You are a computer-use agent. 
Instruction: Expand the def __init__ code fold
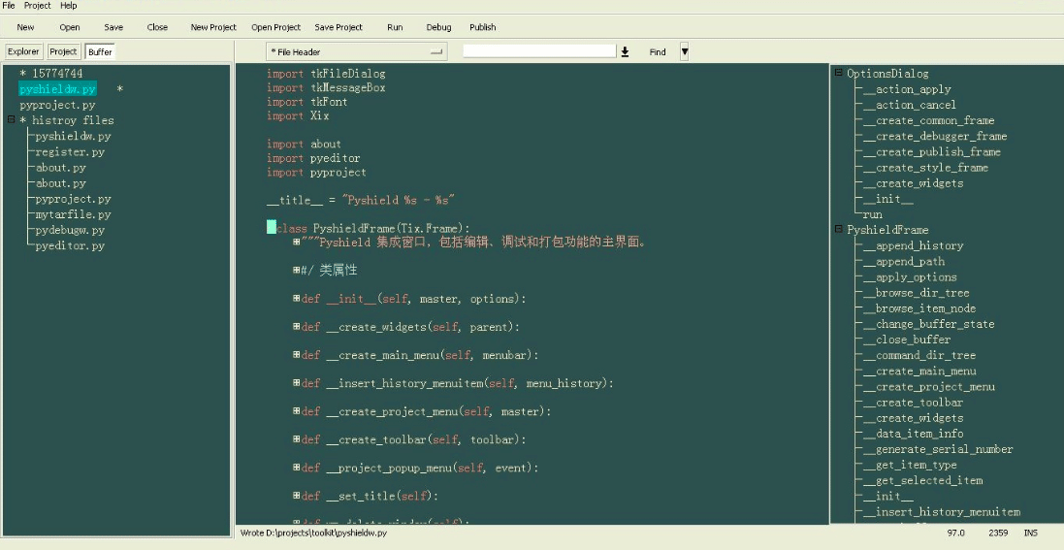[x=297, y=298]
